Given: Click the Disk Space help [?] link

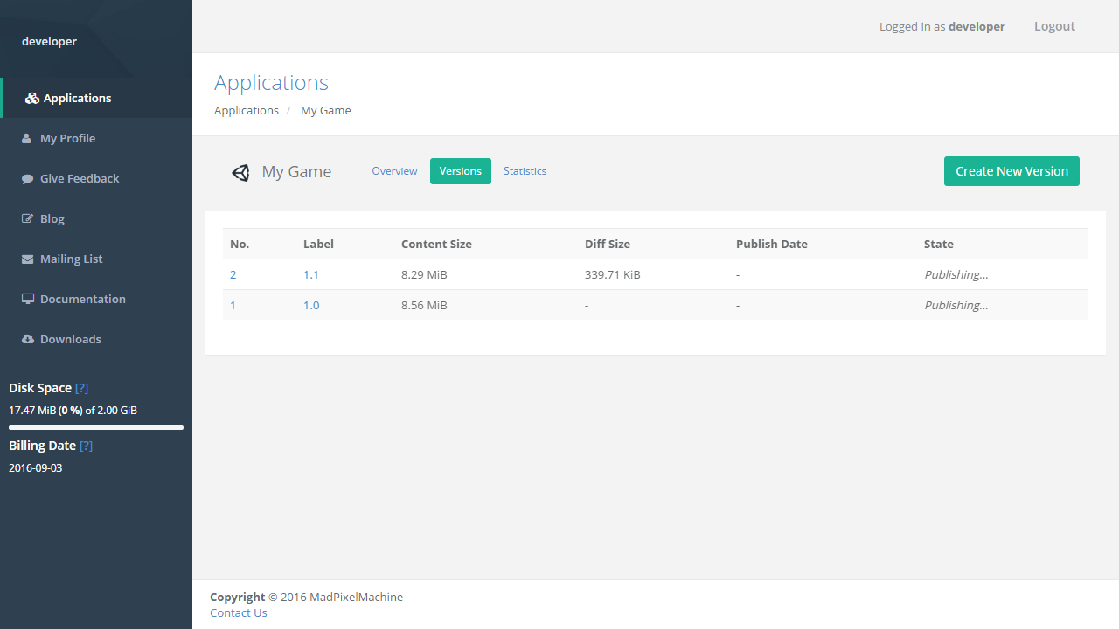Looking at the screenshot, I should (x=81, y=388).
